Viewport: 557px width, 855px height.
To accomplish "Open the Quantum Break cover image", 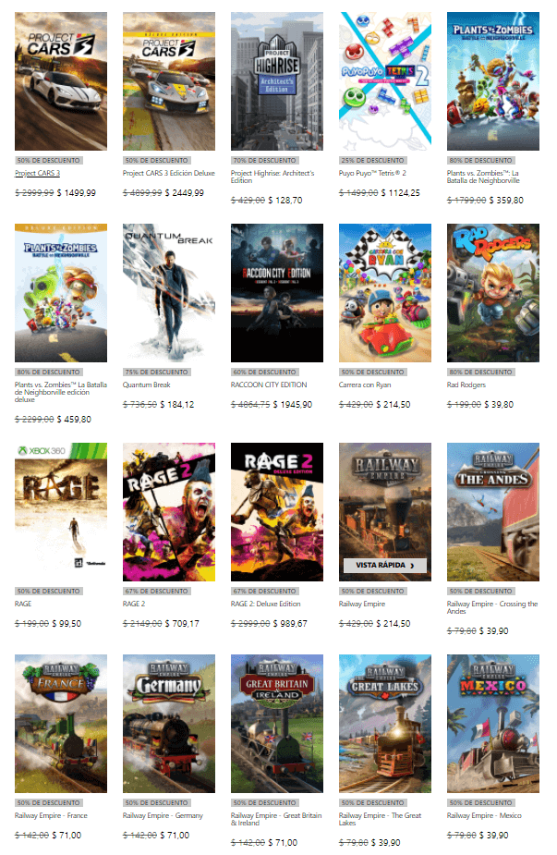I will click(x=169, y=293).
